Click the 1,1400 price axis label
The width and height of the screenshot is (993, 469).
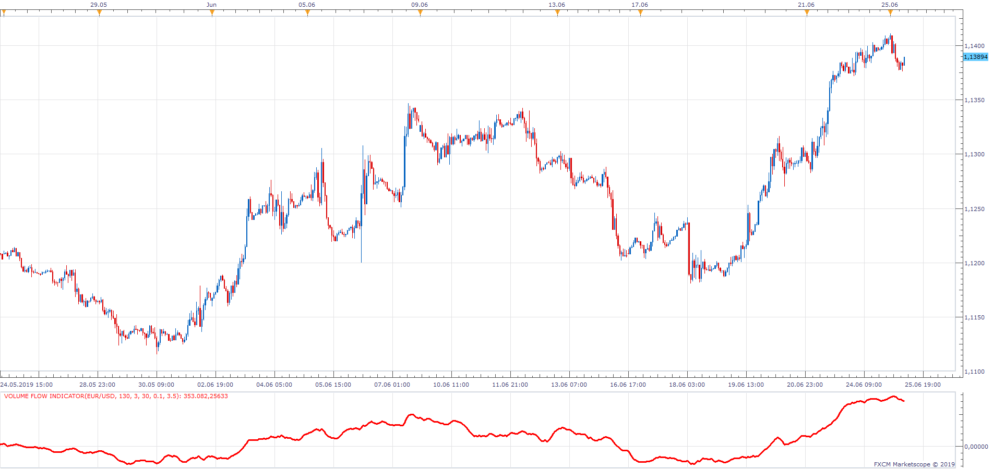[974, 46]
